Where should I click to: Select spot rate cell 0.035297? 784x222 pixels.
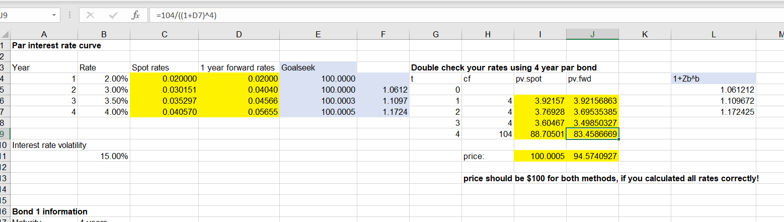(x=164, y=101)
